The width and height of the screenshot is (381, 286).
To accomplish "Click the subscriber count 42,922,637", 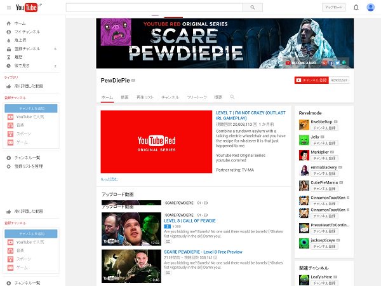I will (x=339, y=80).
